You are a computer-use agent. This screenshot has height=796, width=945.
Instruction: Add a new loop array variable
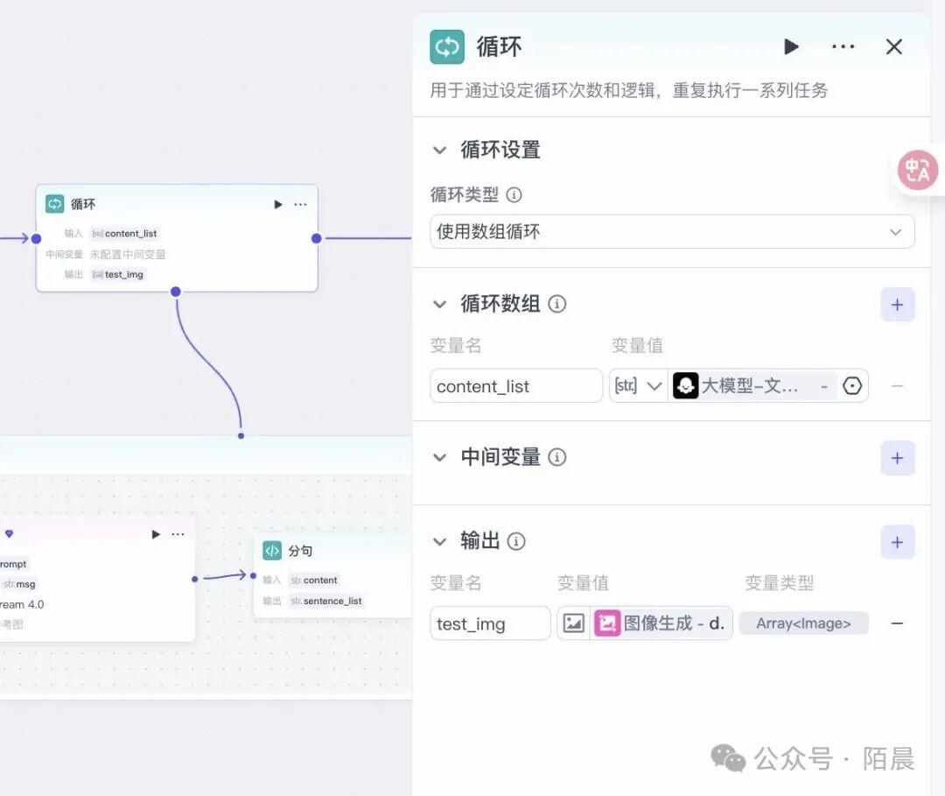(897, 305)
